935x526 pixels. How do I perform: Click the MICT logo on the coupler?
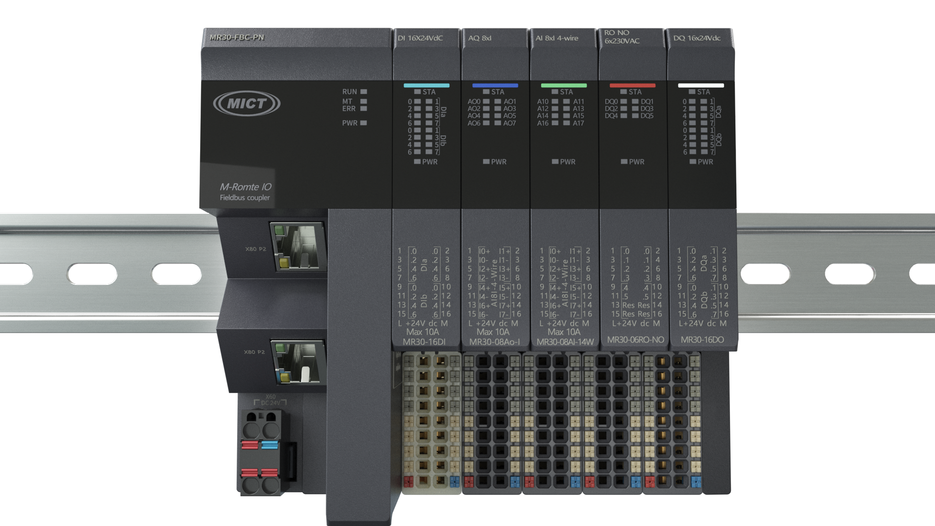[246, 103]
